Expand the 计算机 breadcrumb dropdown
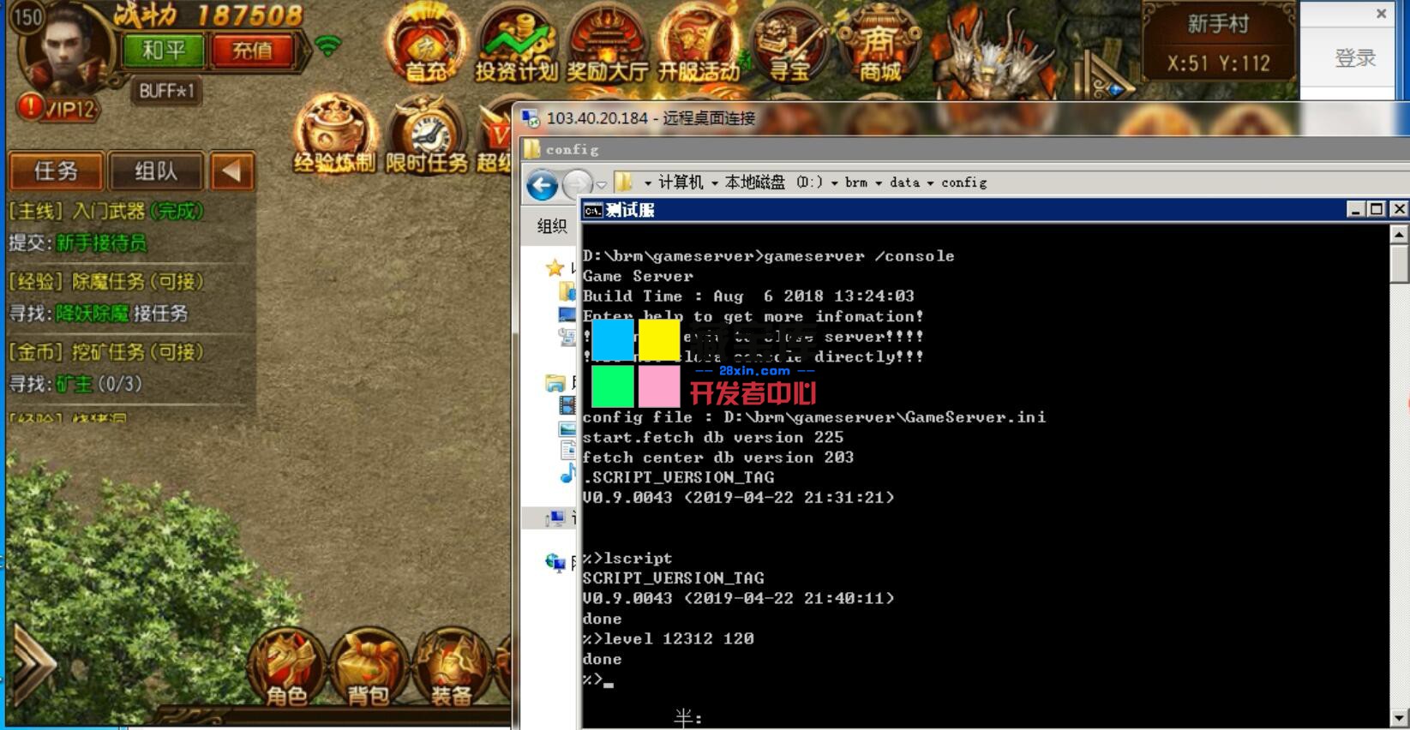This screenshot has height=730, width=1410. tap(714, 183)
